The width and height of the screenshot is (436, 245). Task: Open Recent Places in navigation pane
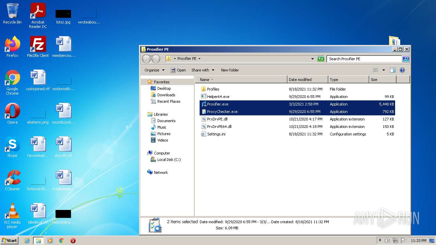click(169, 101)
